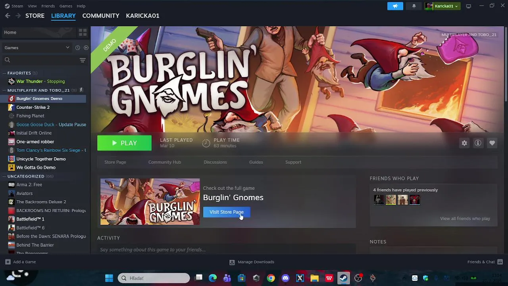Open the Games menu

[x=65, y=6]
